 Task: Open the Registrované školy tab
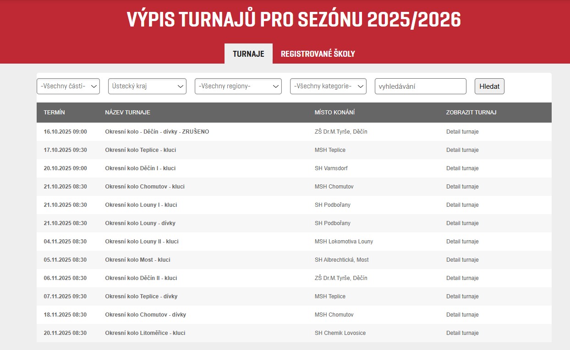(x=318, y=54)
